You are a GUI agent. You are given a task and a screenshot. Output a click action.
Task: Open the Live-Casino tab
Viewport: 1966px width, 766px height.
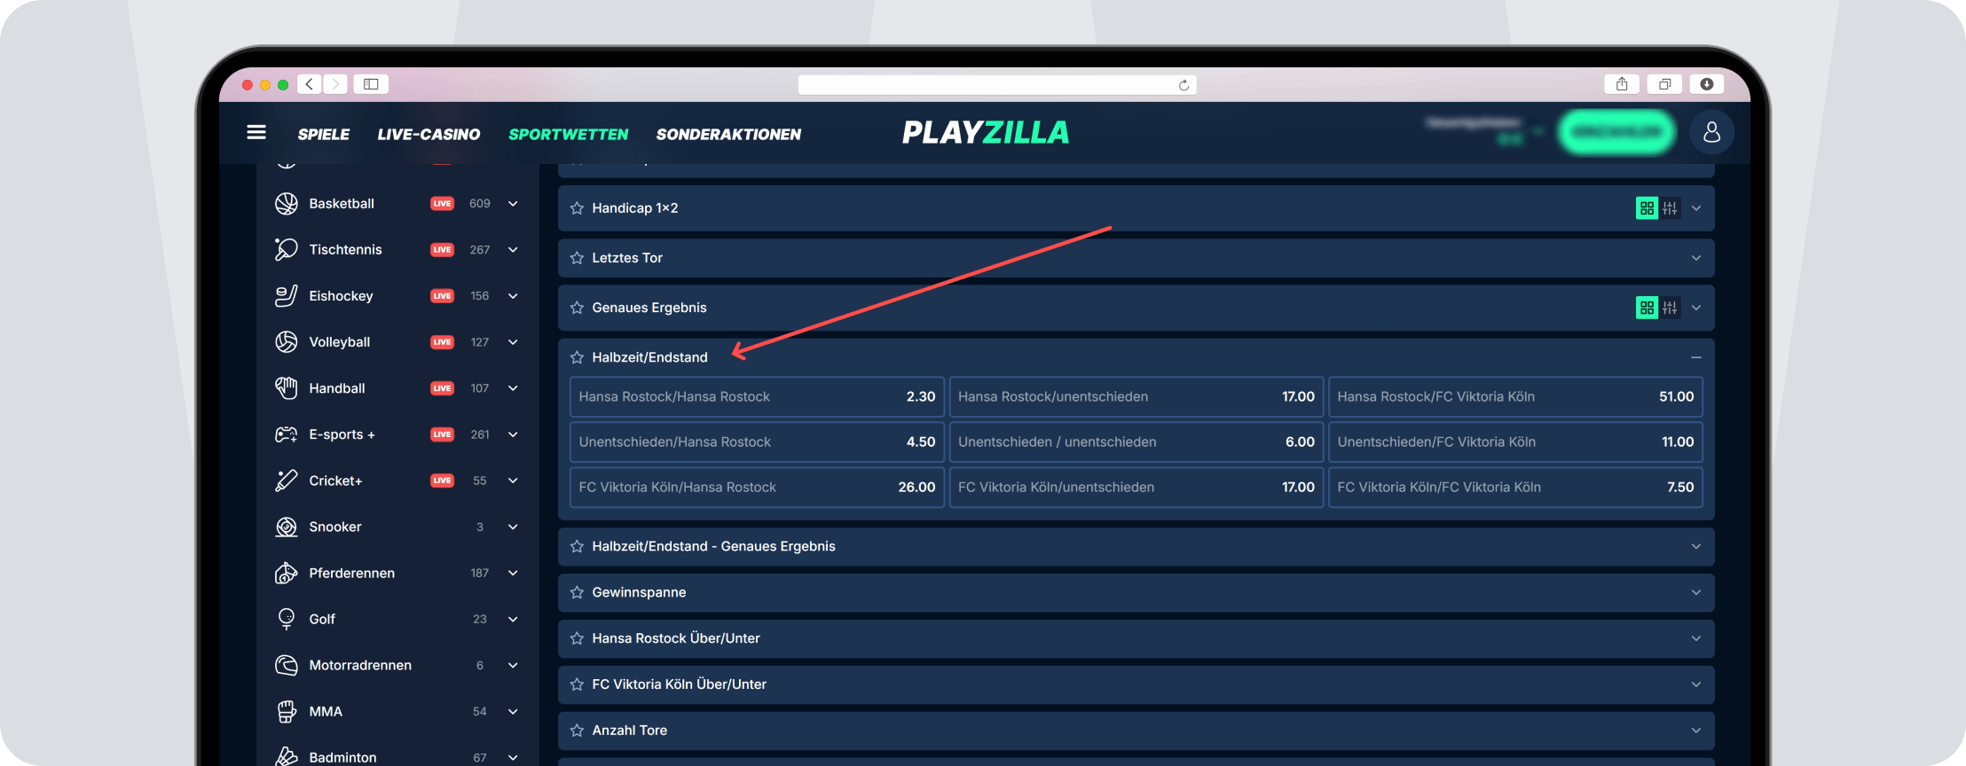pyautogui.click(x=429, y=135)
